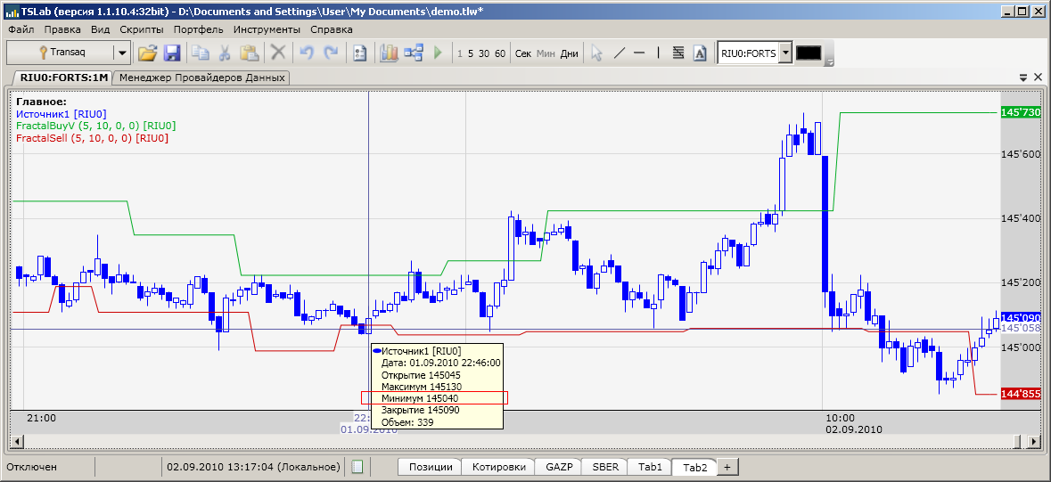Open the Котировки bottom tab
Screen dimensions: 1051x482
498,467
